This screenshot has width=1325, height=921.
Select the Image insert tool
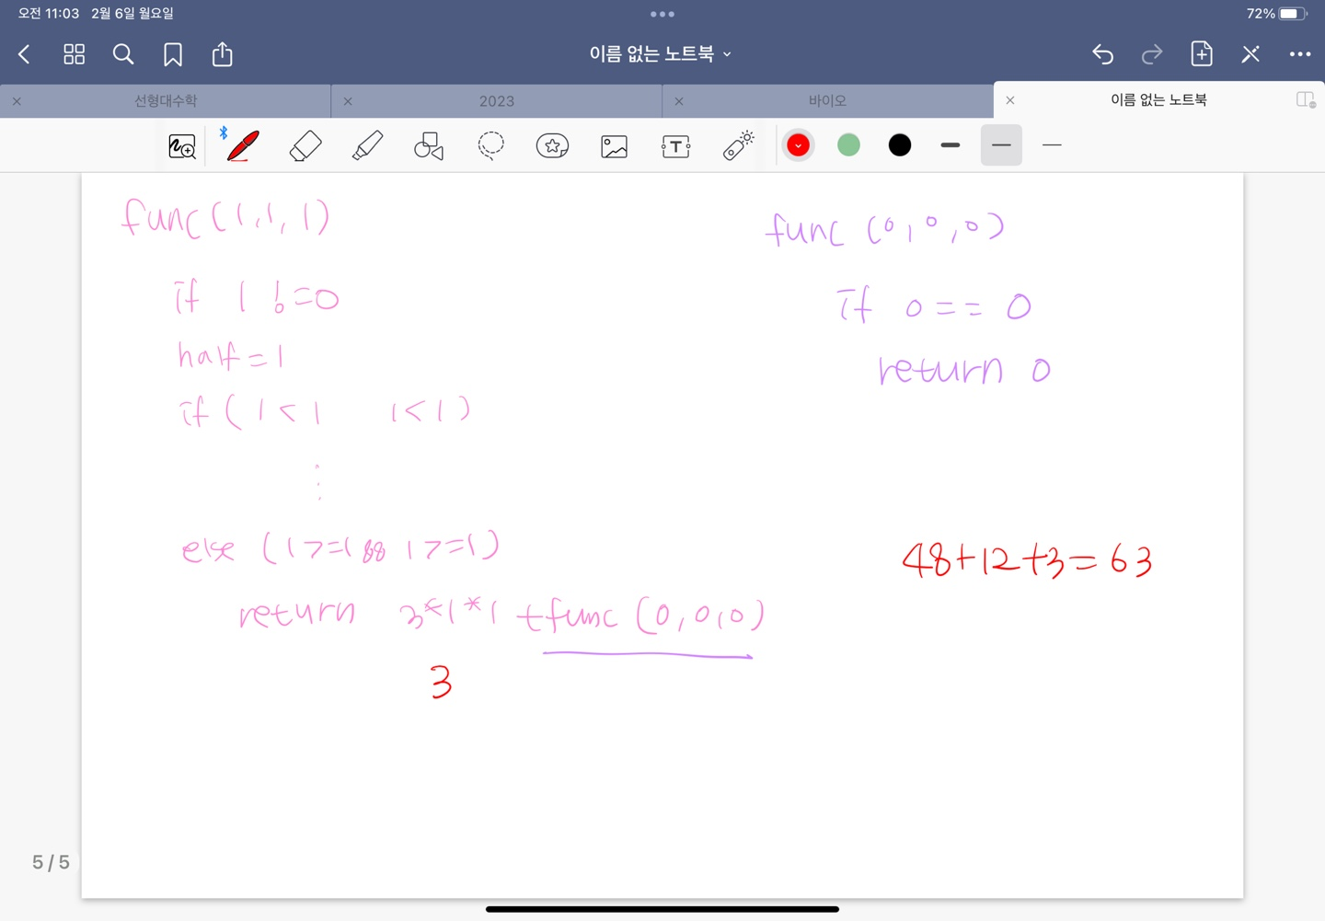coord(614,146)
